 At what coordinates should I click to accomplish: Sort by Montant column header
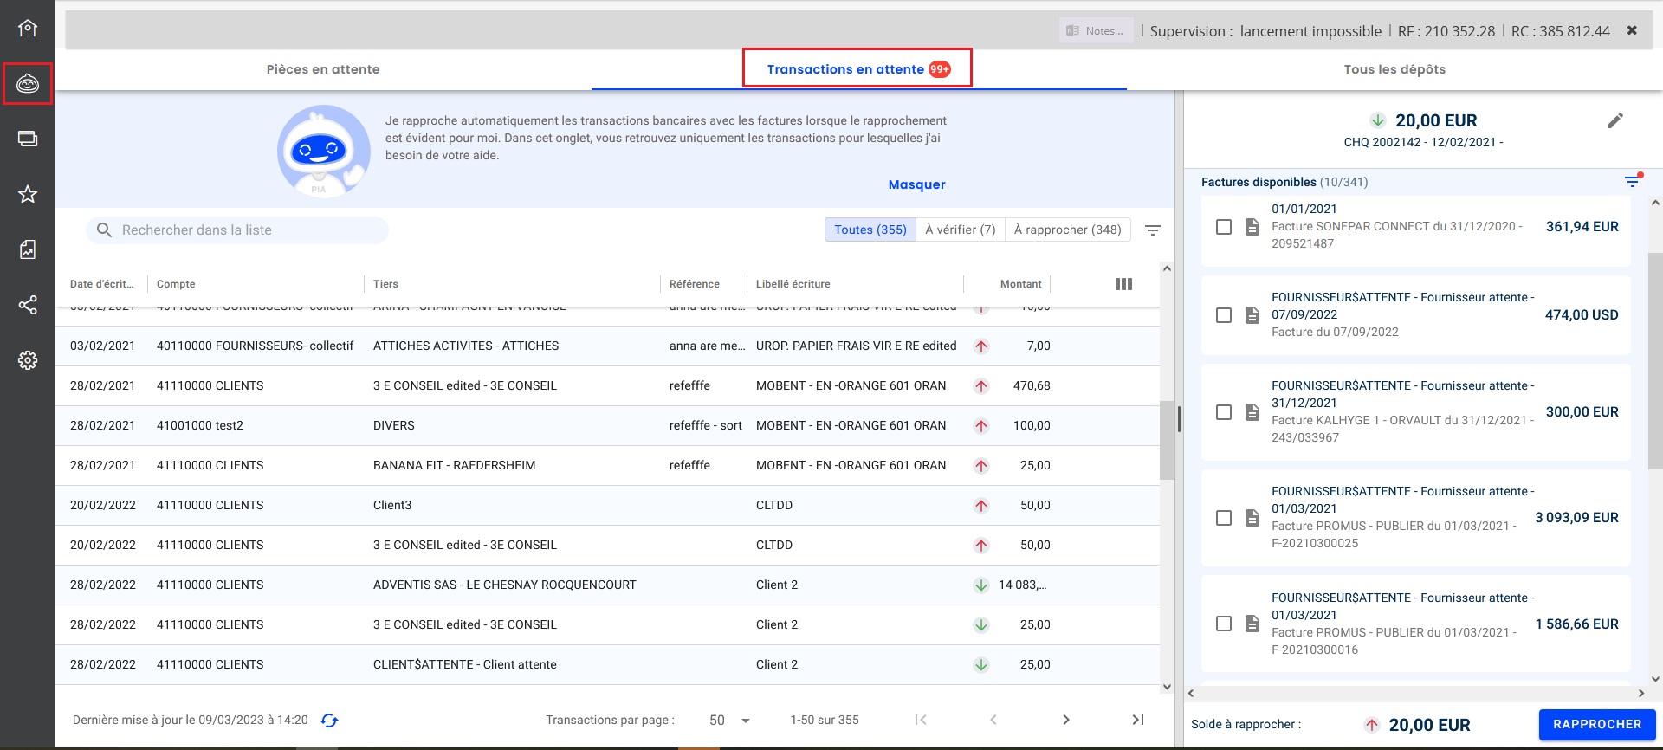click(1020, 284)
